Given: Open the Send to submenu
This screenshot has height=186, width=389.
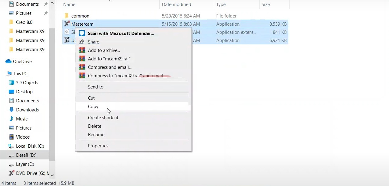Looking at the screenshot, I should [96, 87].
